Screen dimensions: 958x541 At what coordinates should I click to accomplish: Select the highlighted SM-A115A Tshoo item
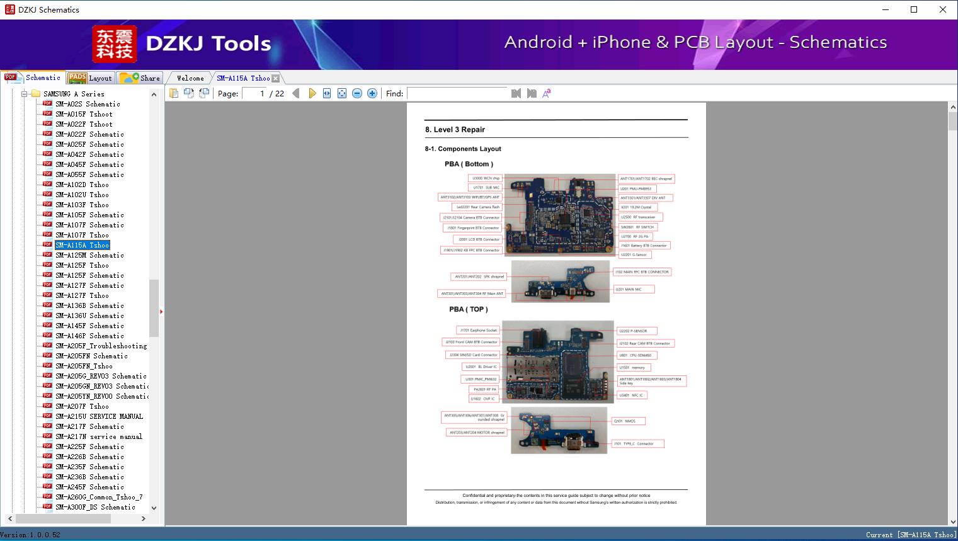tap(83, 245)
